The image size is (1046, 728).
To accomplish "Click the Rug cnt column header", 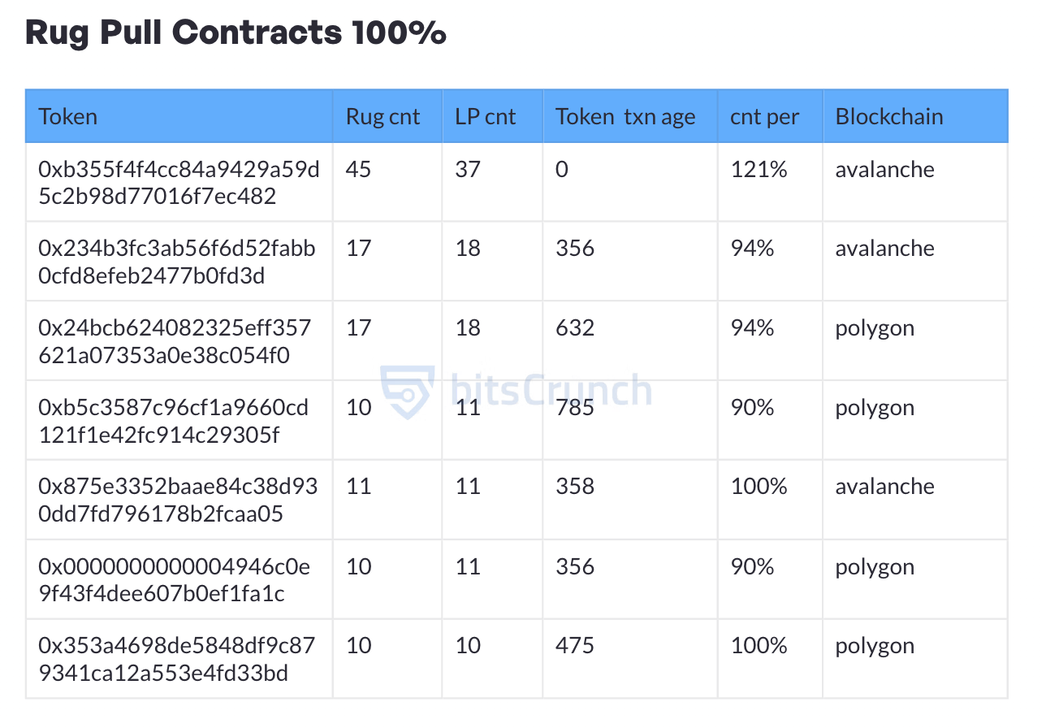I will [x=383, y=117].
